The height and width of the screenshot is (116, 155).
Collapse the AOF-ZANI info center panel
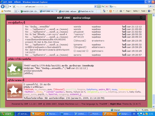click(x=141, y=17)
